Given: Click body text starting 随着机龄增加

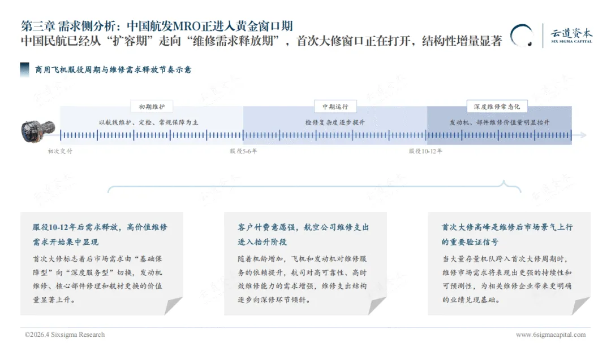Looking at the screenshot, I should pyautogui.click(x=302, y=279).
